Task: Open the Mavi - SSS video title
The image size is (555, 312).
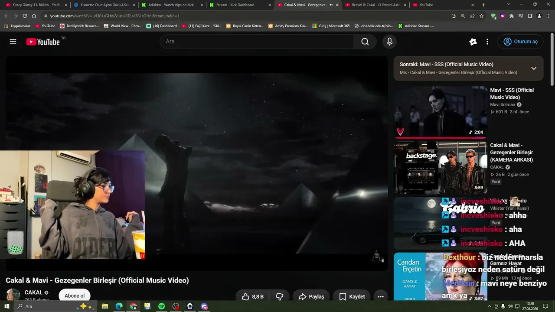Action: [x=512, y=94]
